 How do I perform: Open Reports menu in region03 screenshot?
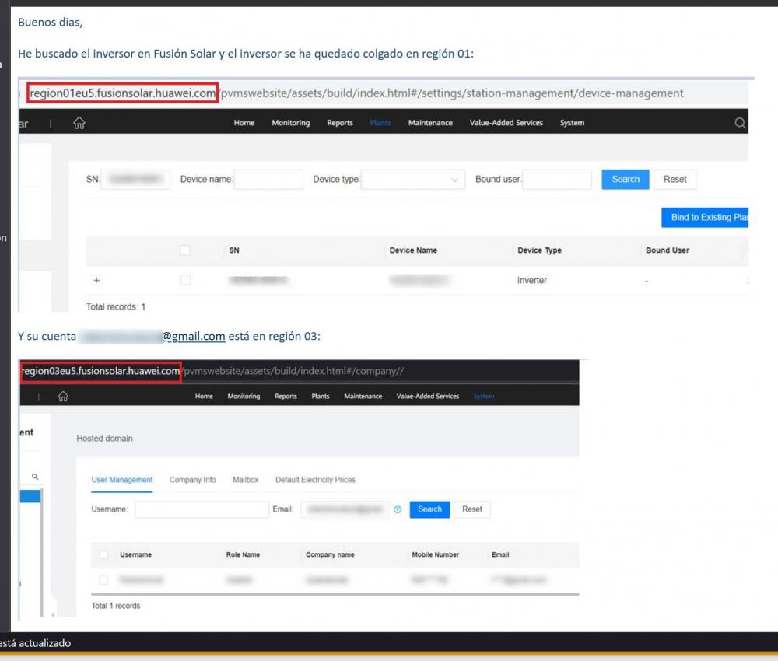(286, 396)
